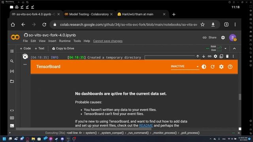Open the browser three-dot menu
The height and width of the screenshot is (142, 253).
[235, 24]
